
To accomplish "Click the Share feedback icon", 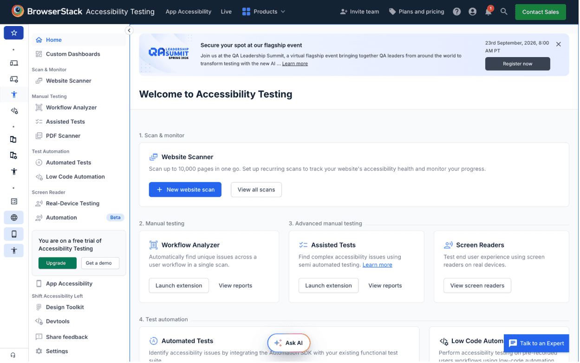I will (39, 337).
